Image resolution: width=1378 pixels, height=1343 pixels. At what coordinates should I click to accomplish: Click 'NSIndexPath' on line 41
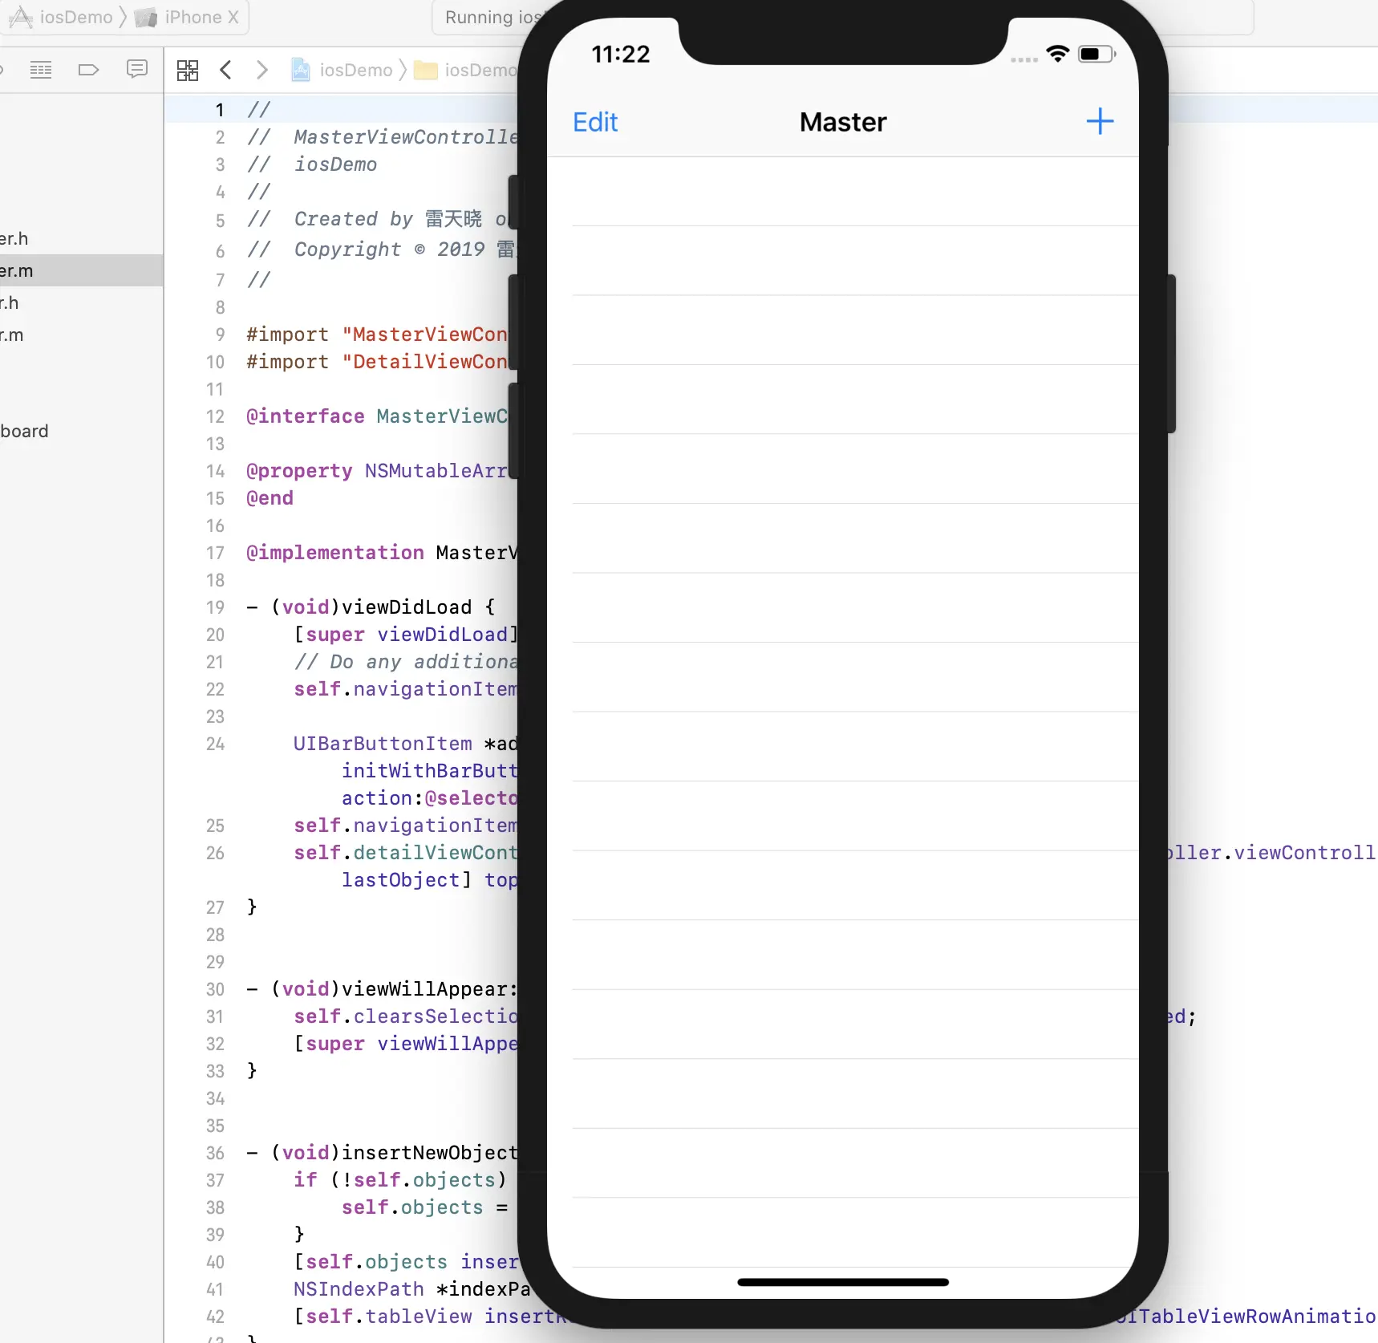(359, 1289)
